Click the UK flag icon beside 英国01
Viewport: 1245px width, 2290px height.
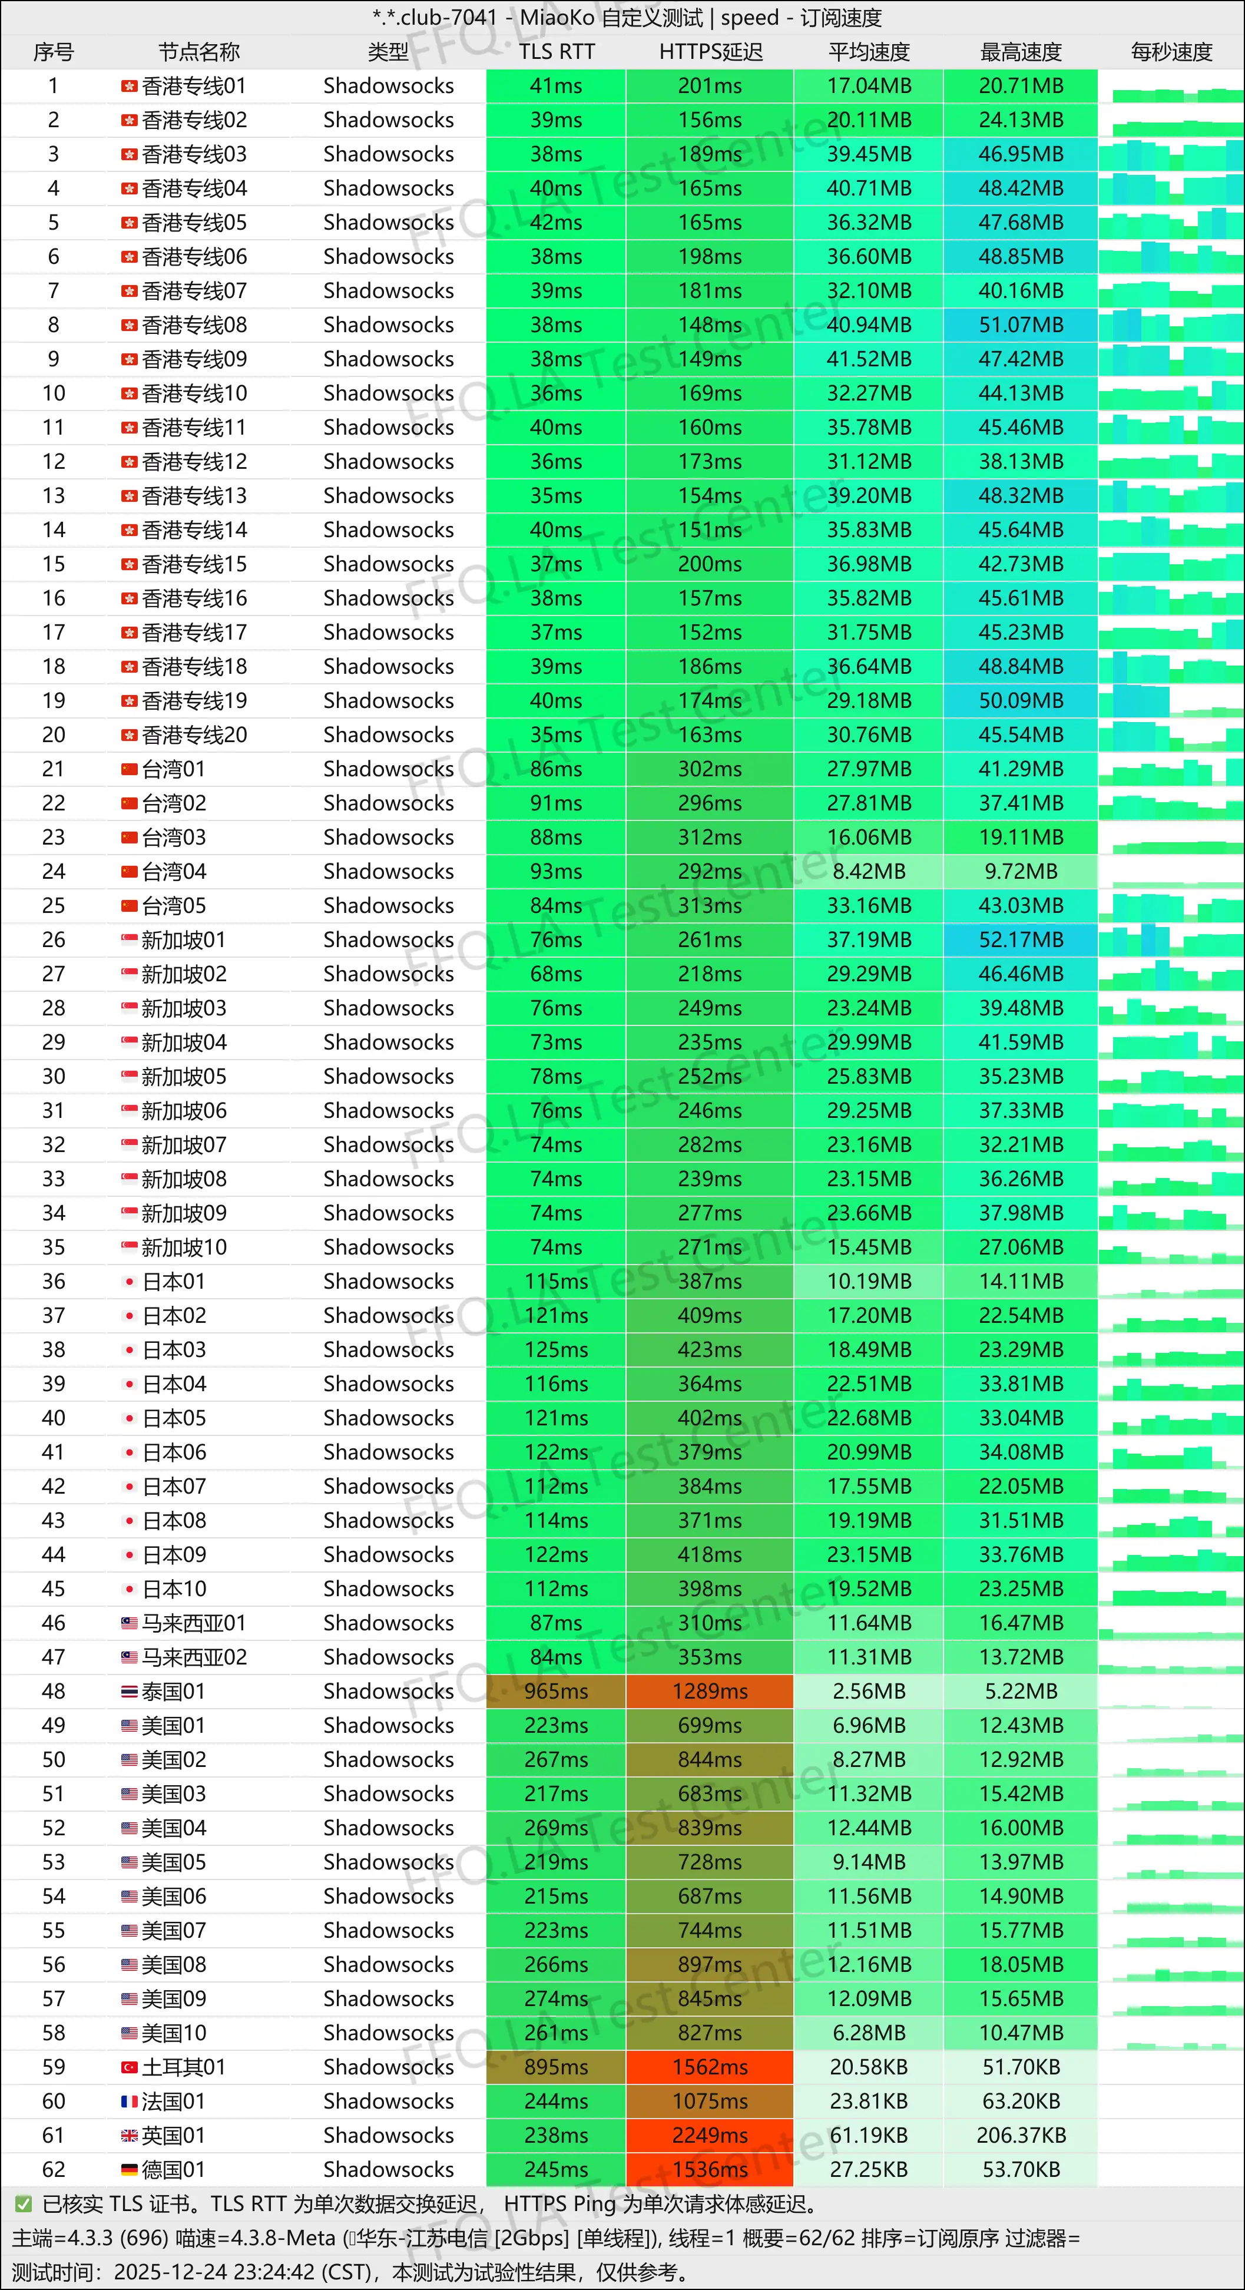coord(129,2135)
